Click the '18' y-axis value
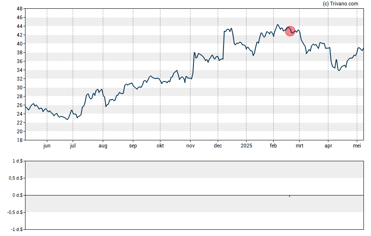Viewport: 371px width, 236px height. (20, 140)
